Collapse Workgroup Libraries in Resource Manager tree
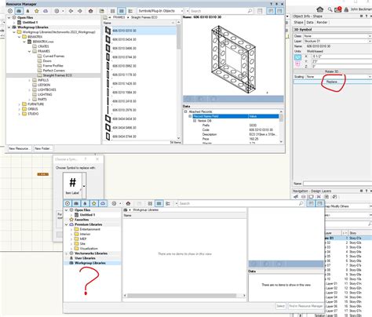Viewport: 372px width, 317px height. tap(9, 27)
